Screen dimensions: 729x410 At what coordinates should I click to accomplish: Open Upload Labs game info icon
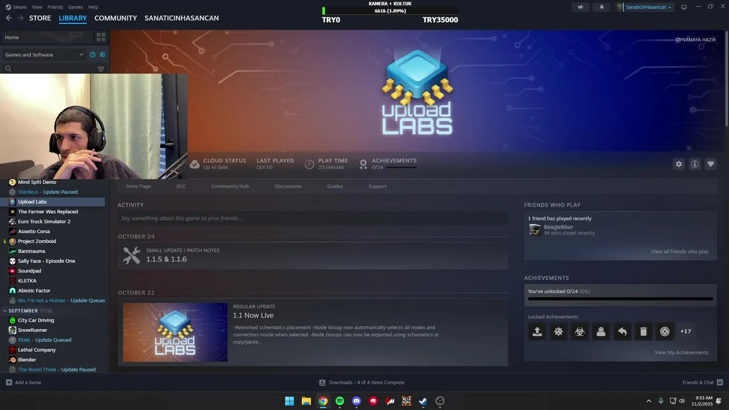(x=694, y=164)
